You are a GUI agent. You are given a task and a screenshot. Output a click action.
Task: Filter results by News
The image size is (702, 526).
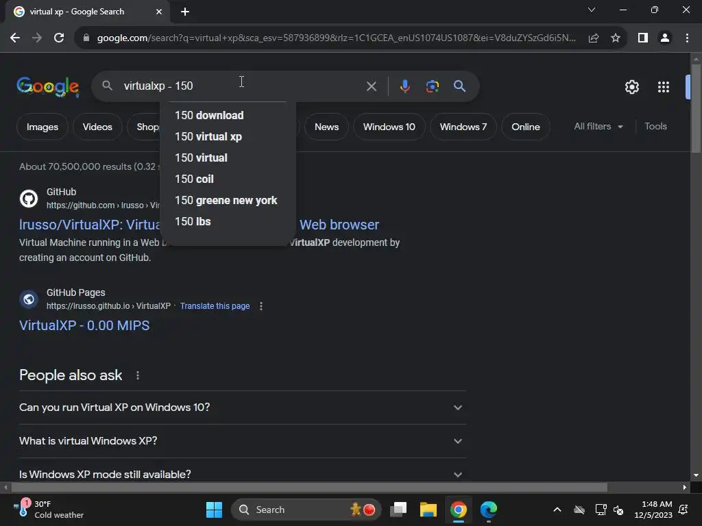pyautogui.click(x=326, y=127)
